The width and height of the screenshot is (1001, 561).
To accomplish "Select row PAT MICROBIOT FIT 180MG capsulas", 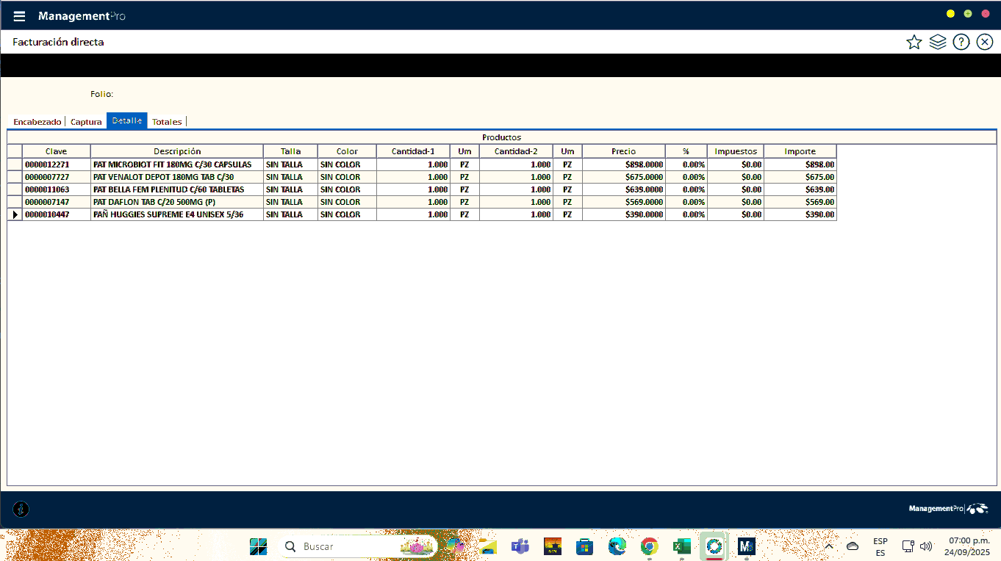I will point(172,164).
